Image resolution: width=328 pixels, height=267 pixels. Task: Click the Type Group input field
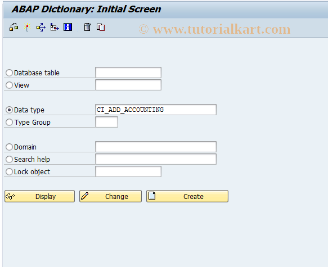106,122
